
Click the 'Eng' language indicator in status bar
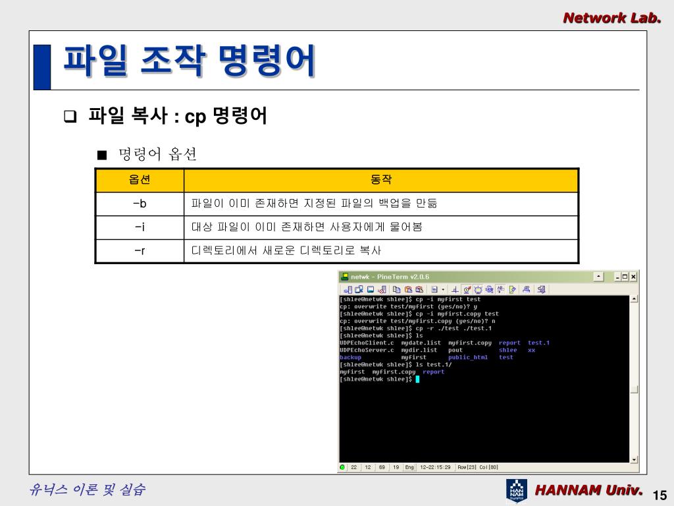coord(409,467)
